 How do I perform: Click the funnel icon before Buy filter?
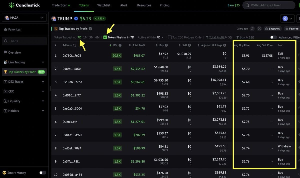(237, 37)
